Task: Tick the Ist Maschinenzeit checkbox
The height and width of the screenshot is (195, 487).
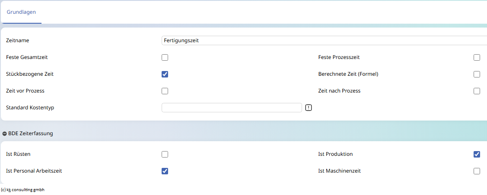Action: click(x=477, y=171)
